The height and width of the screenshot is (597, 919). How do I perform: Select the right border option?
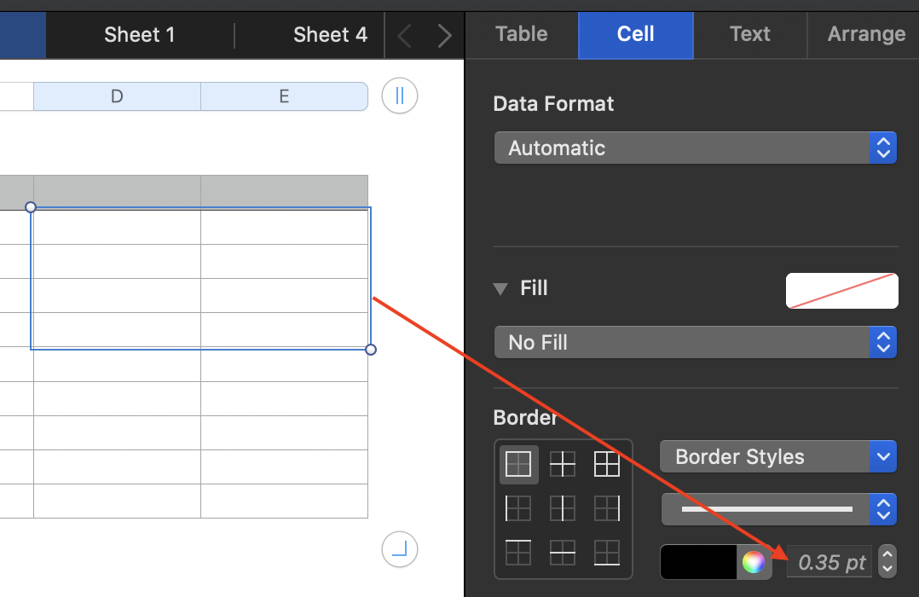coord(607,508)
